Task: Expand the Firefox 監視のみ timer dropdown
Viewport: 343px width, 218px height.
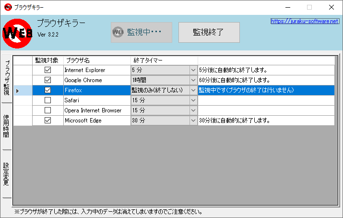Action: click(193, 90)
